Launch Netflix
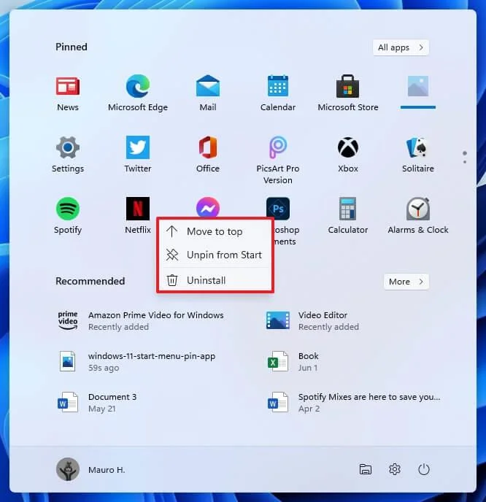This screenshot has width=486, height=502. click(x=138, y=215)
